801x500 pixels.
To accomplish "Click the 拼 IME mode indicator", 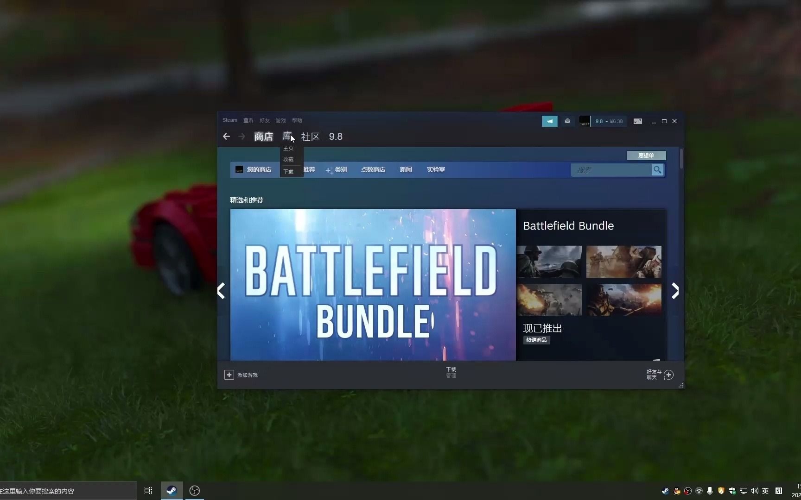I will tap(779, 491).
